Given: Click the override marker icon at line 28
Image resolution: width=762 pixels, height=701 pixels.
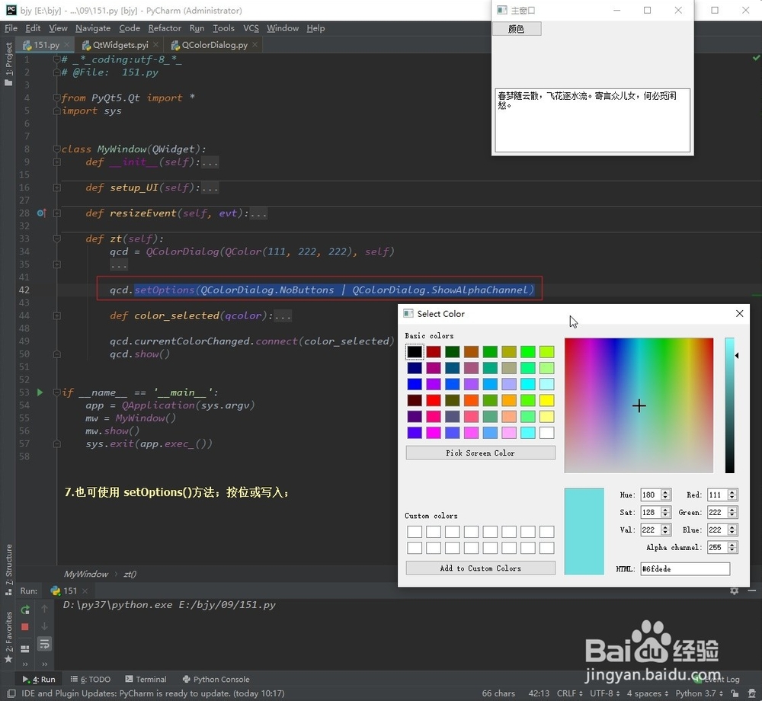Looking at the screenshot, I should [41, 213].
